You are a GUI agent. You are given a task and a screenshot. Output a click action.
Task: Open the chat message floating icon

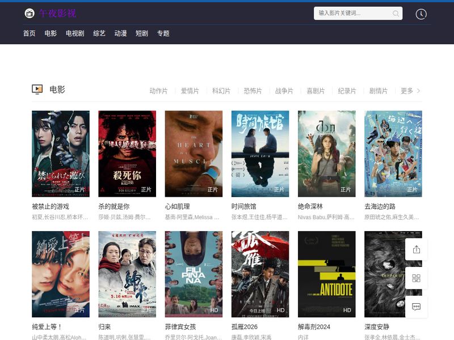416,307
